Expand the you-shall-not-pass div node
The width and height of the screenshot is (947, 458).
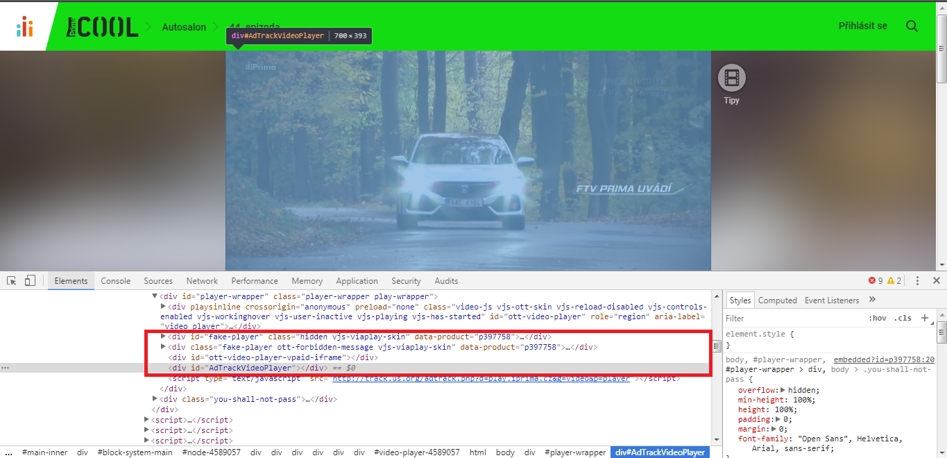155,399
